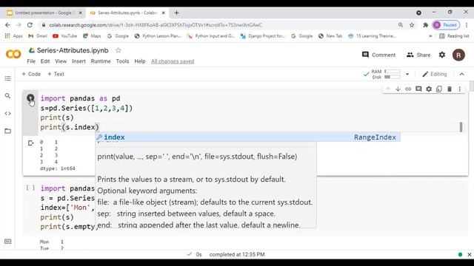Click the Share button
474x266 pixels.
tap(418, 55)
